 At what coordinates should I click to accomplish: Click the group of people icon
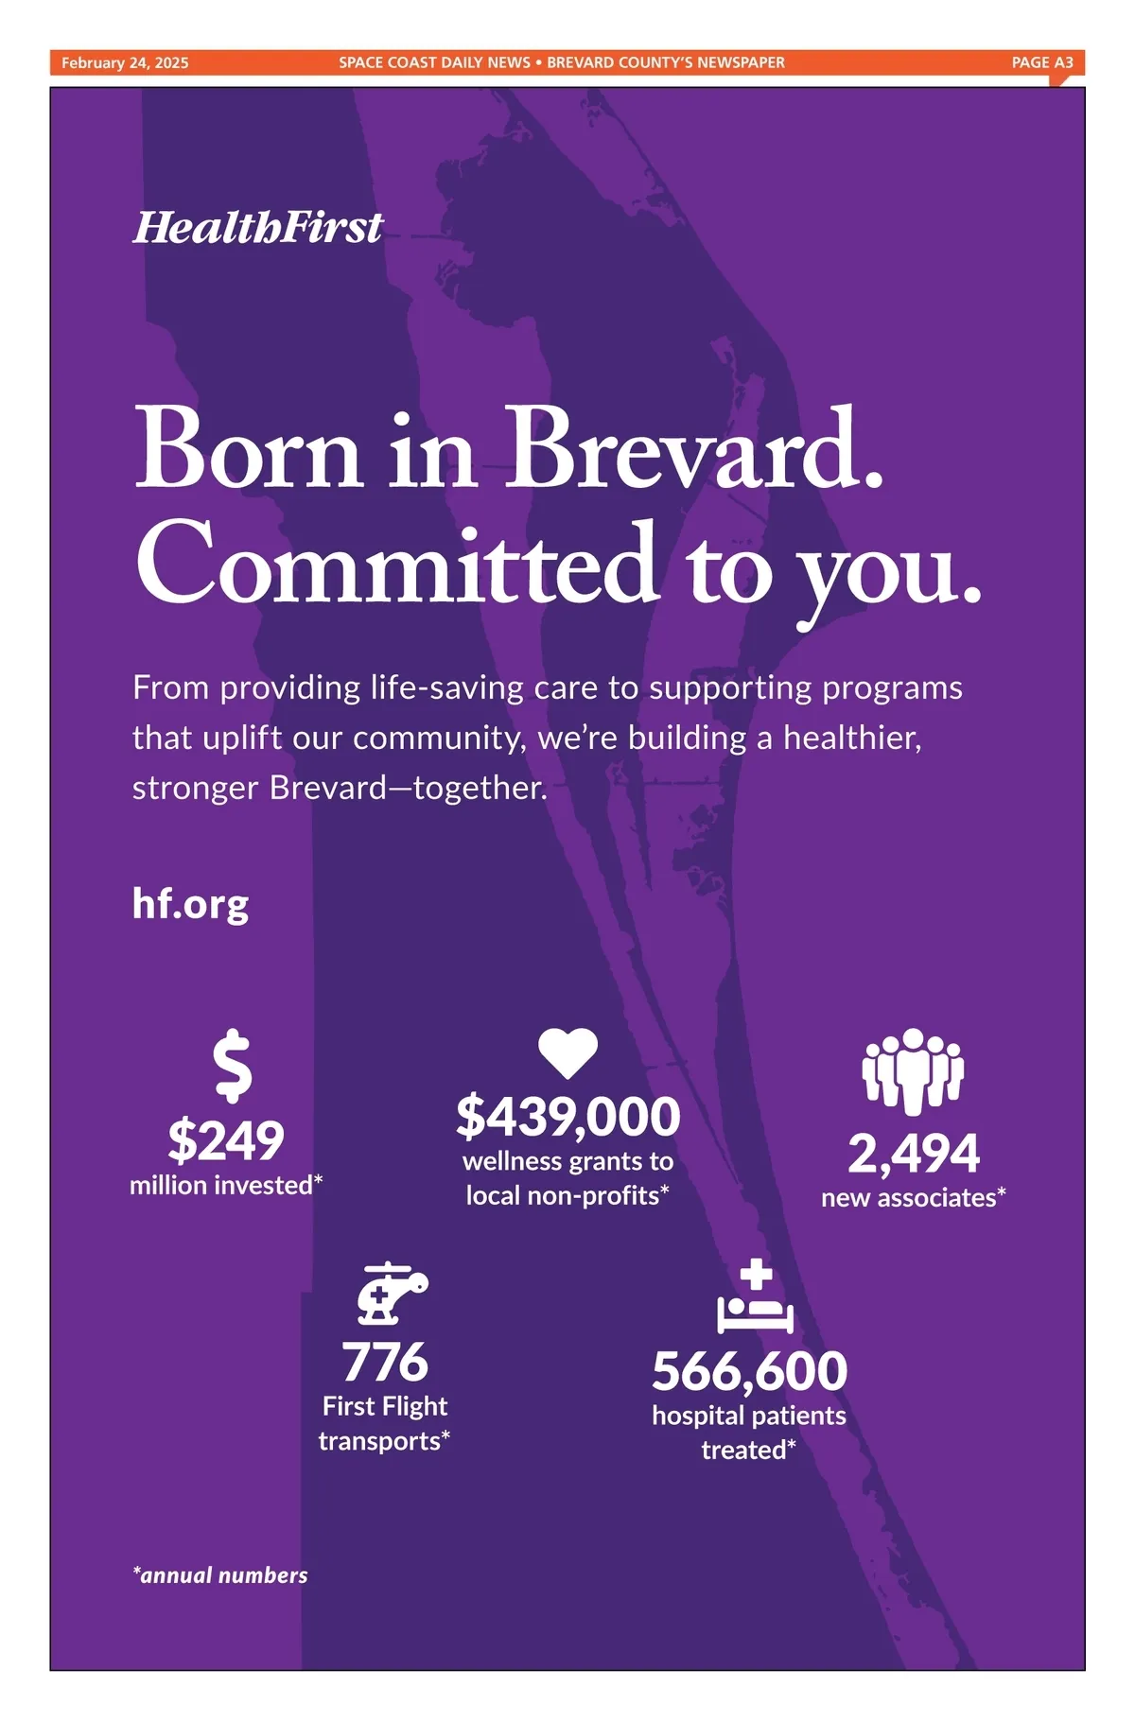click(x=913, y=1070)
